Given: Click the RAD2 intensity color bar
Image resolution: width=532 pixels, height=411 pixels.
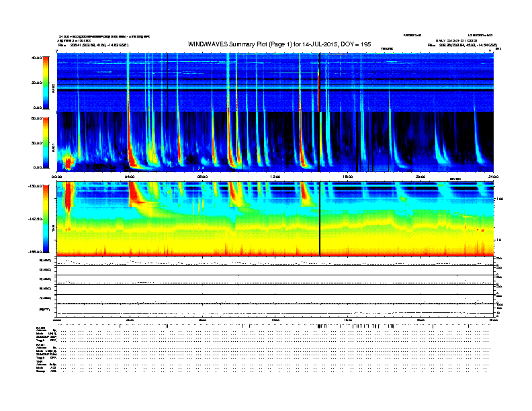Looking at the screenshot, I should pyautogui.click(x=46, y=83).
